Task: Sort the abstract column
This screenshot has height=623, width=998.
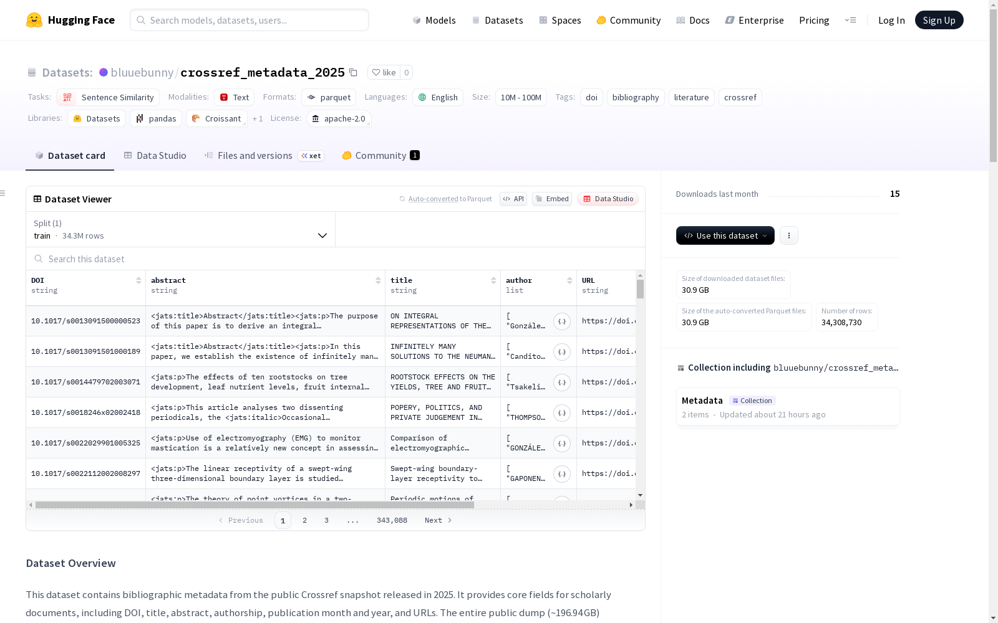Action: (378, 280)
